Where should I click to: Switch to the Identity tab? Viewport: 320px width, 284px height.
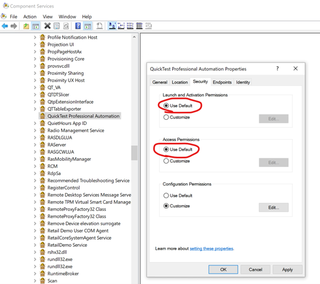click(243, 82)
